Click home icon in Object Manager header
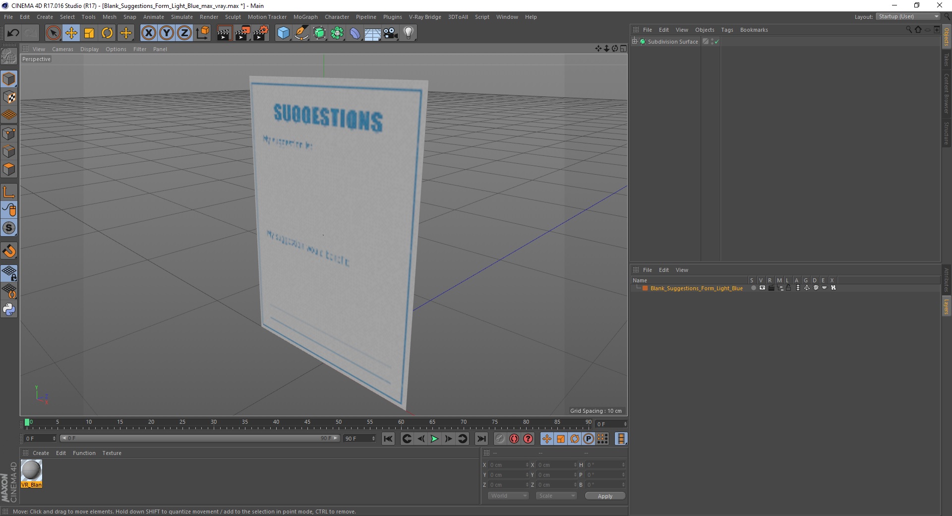This screenshot has height=516, width=952. pyautogui.click(x=918, y=30)
